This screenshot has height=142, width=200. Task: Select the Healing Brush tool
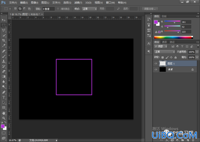click(4, 51)
